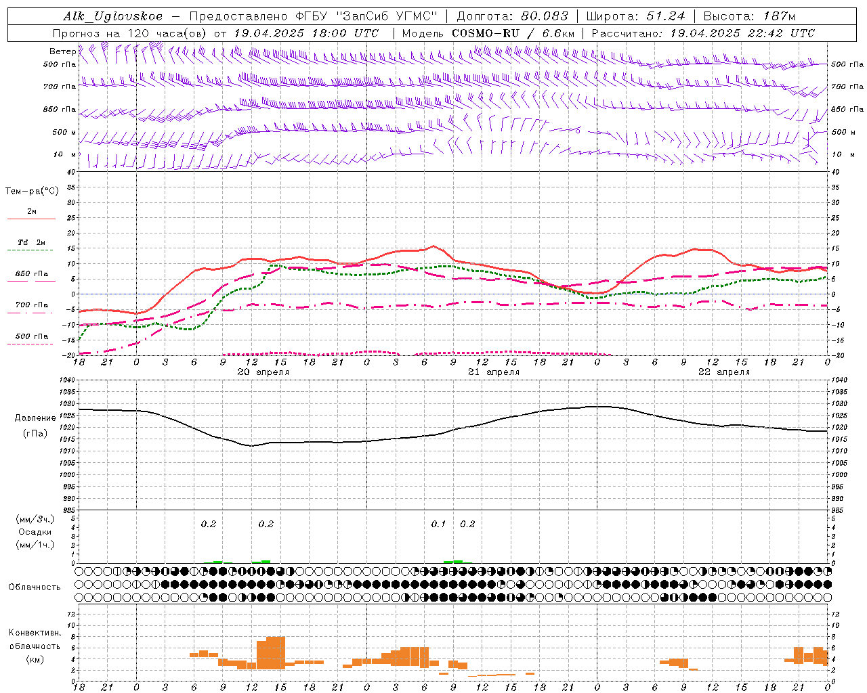Select the model name COSMO-RU / 6.6км
The image size is (867, 693).
point(513,33)
